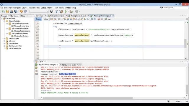189x106 pixels.
Task: Open the Debug menu
Action: [x=43, y=8]
